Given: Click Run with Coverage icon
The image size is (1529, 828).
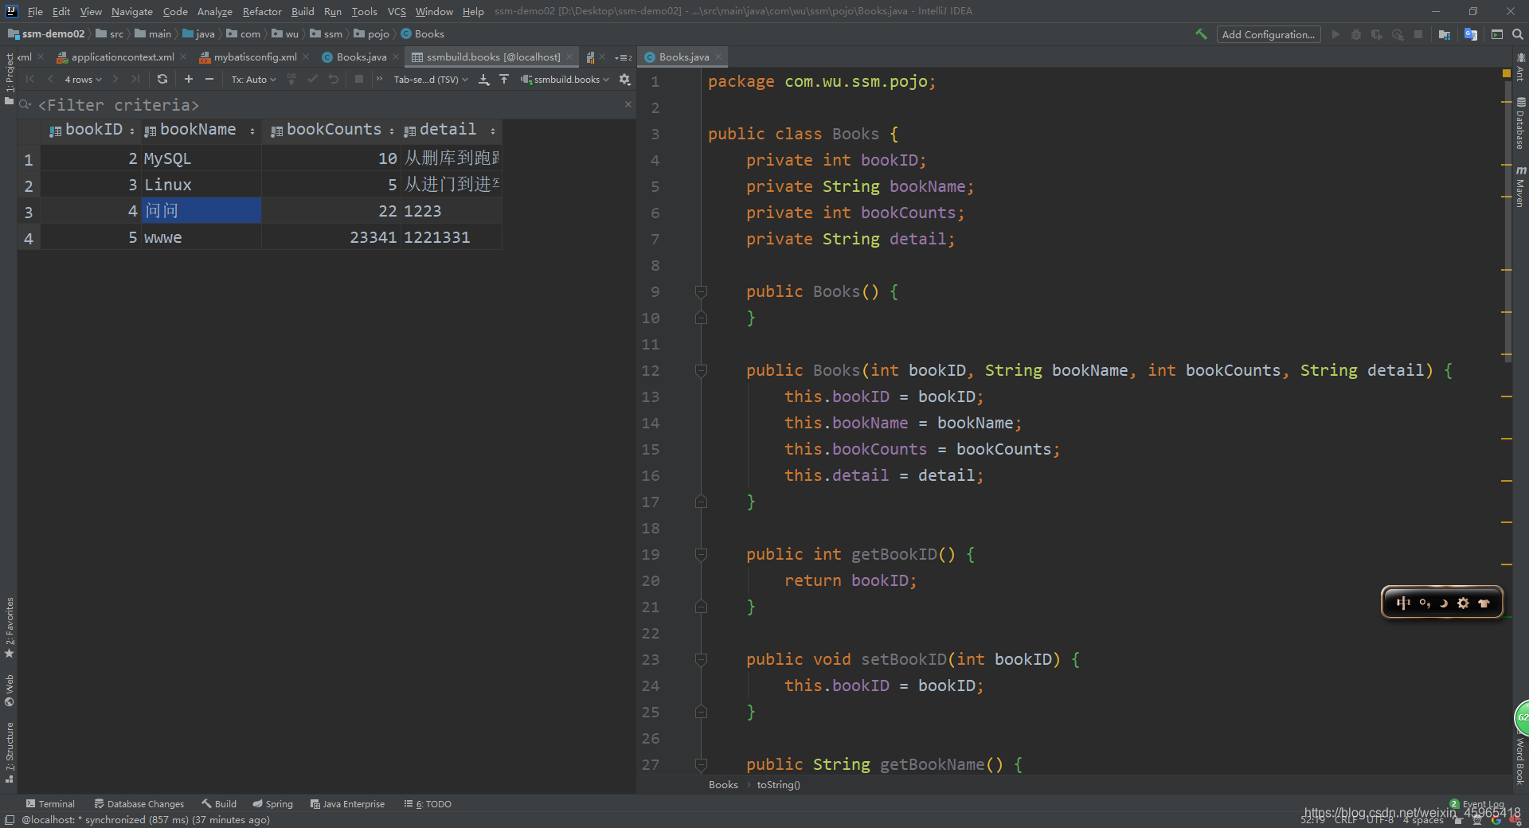Looking at the screenshot, I should pos(1376,34).
